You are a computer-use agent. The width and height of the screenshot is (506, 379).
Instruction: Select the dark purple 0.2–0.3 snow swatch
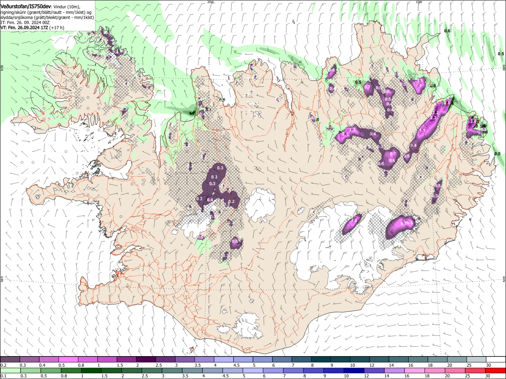click(10, 359)
